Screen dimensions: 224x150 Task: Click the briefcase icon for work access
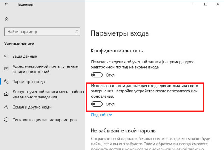pyautogui.click(x=6, y=94)
